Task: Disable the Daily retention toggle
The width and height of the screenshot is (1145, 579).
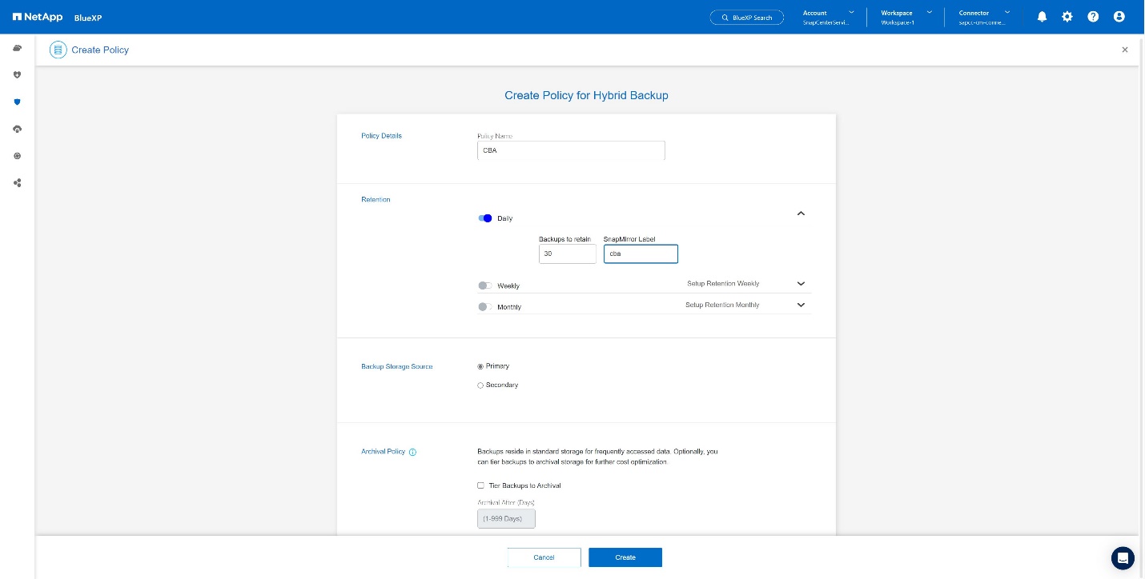Action: 485,218
